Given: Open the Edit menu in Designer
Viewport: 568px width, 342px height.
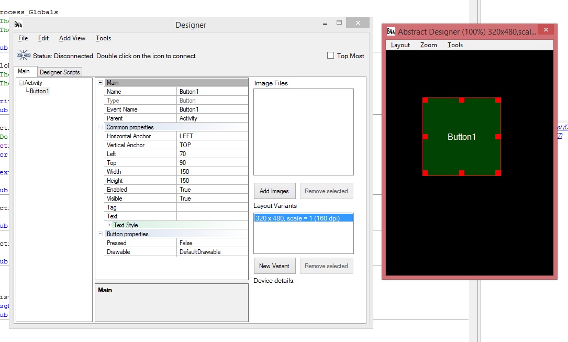Looking at the screenshot, I should point(43,38).
